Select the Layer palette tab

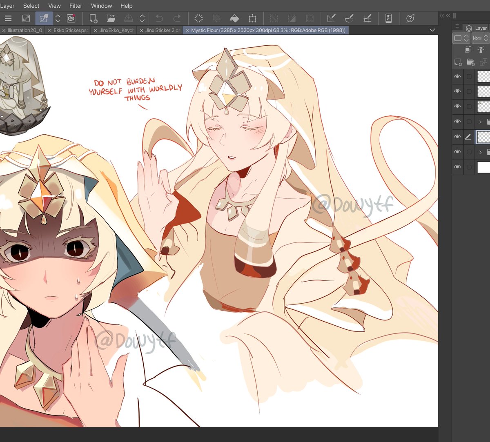(x=476, y=28)
